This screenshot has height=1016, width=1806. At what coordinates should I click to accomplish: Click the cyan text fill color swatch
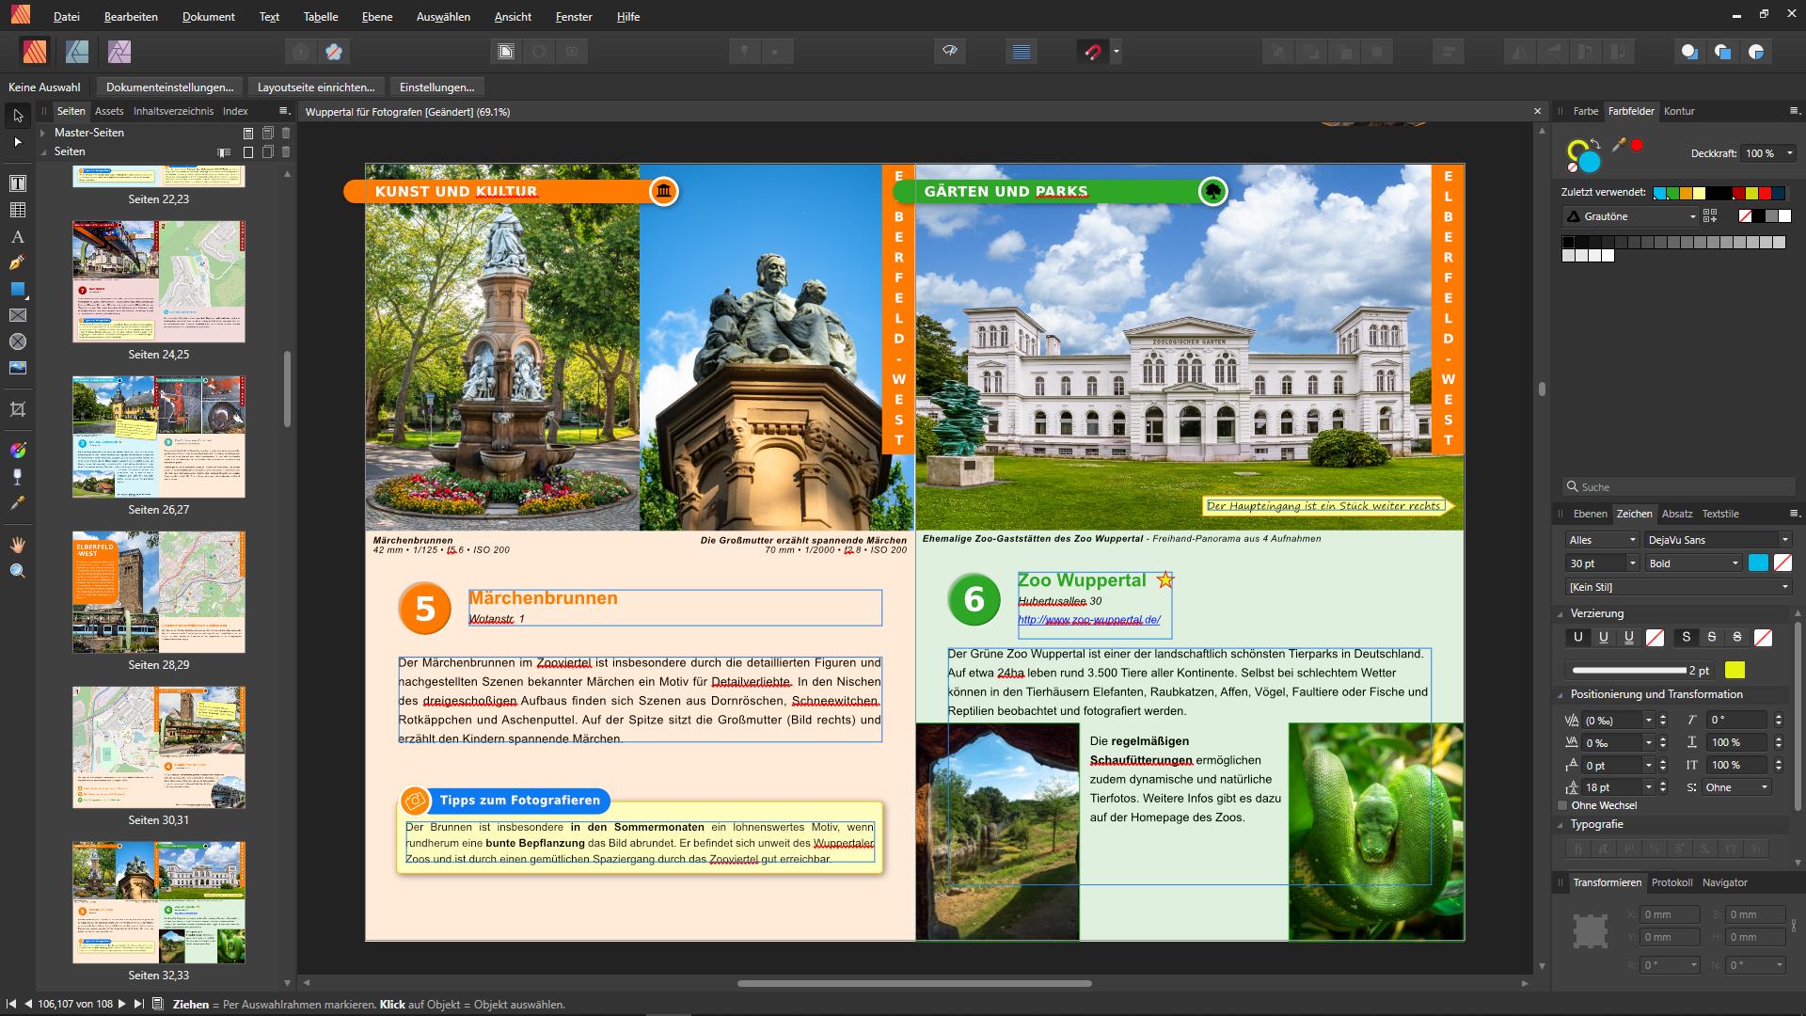(x=1758, y=564)
